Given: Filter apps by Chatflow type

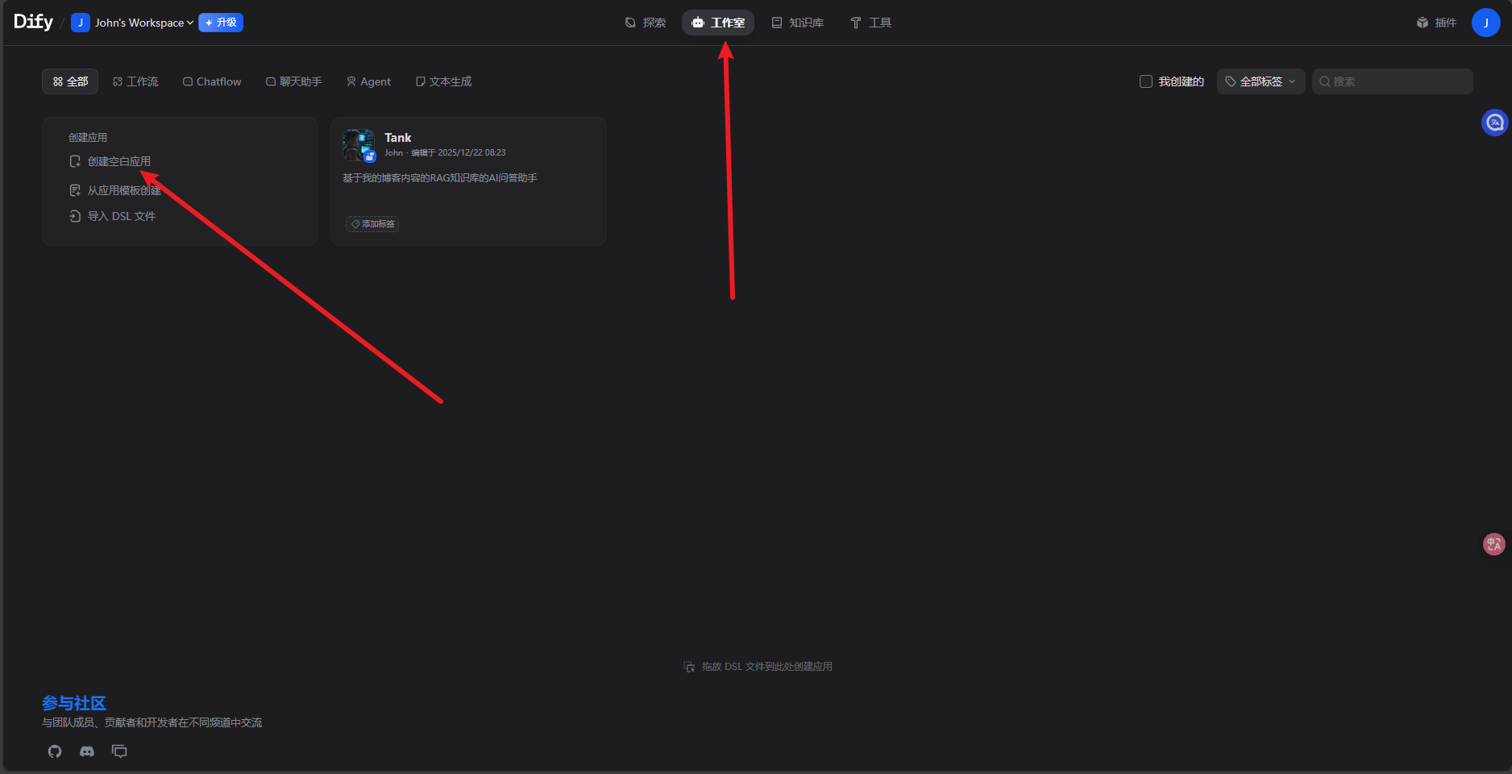Looking at the screenshot, I should click(212, 81).
